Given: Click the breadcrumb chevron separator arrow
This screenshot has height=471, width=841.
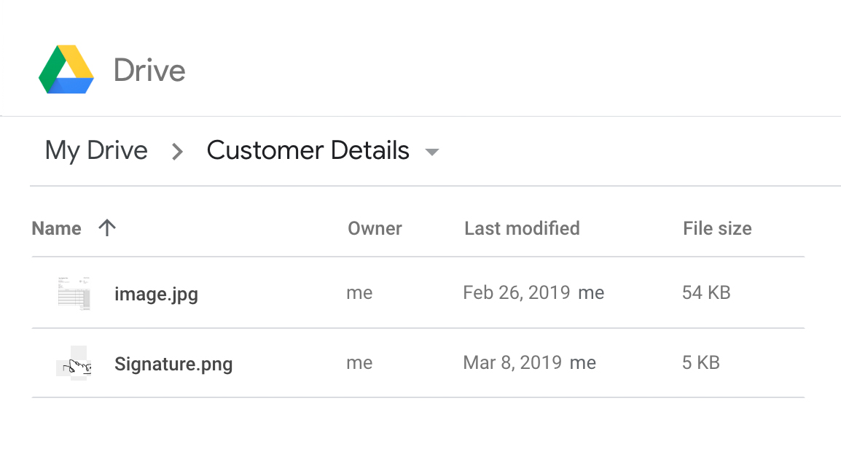Looking at the screenshot, I should point(177,152).
